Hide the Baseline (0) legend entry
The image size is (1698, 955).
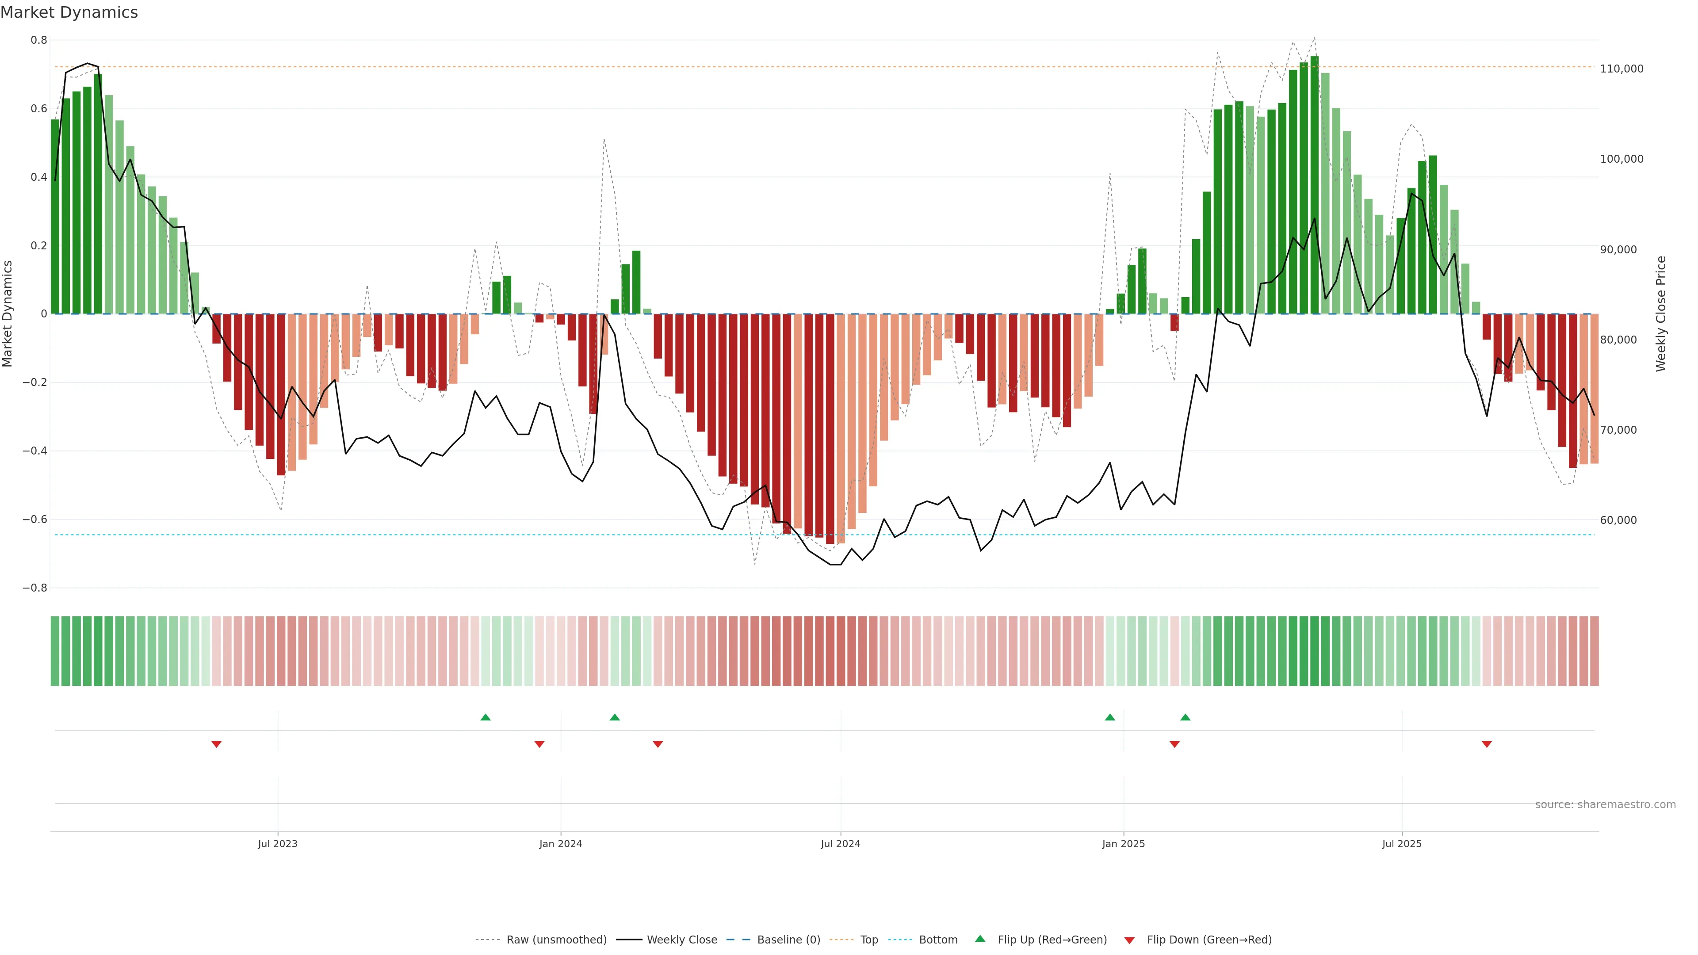point(788,940)
